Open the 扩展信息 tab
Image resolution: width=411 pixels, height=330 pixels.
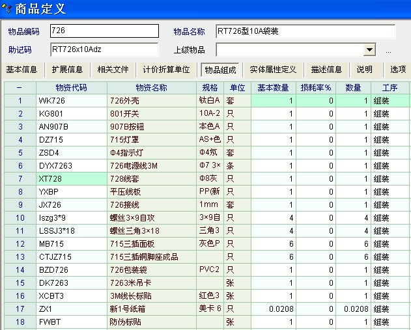pos(67,70)
